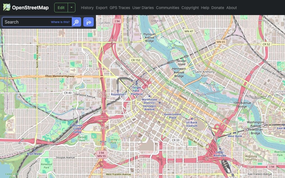This screenshot has height=178, width=285.
Task: Click the Lyn Park label
Action: click(105, 23)
